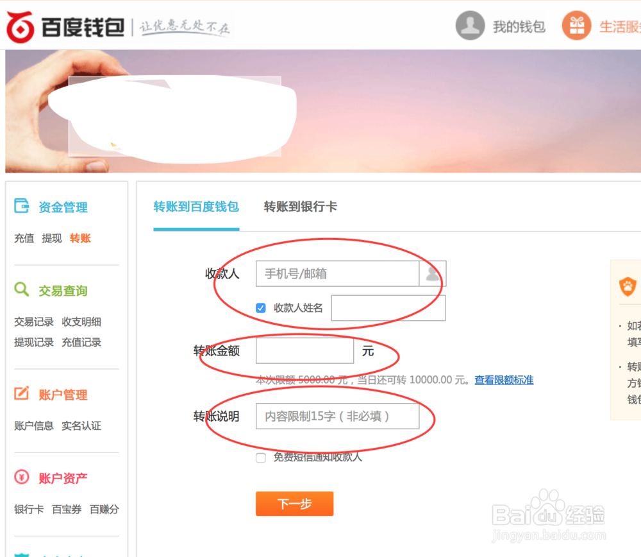This screenshot has width=641, height=557.
Task: Click the orange edit icon beside 账户管理
Action: point(22,393)
